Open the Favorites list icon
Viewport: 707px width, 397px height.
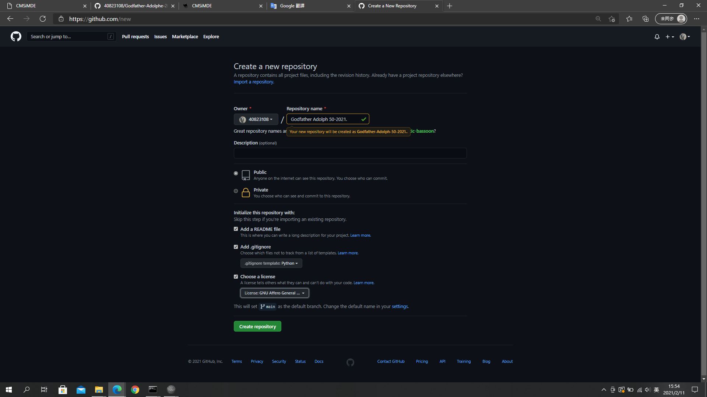pyautogui.click(x=629, y=19)
